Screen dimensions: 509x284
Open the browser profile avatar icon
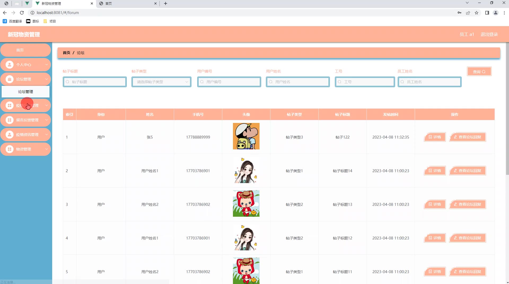coord(495,13)
